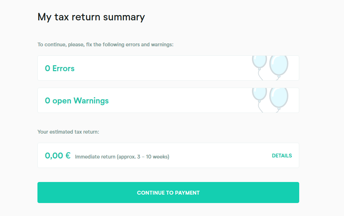
Task: Click the "My tax return summary" title
Action: (x=91, y=17)
